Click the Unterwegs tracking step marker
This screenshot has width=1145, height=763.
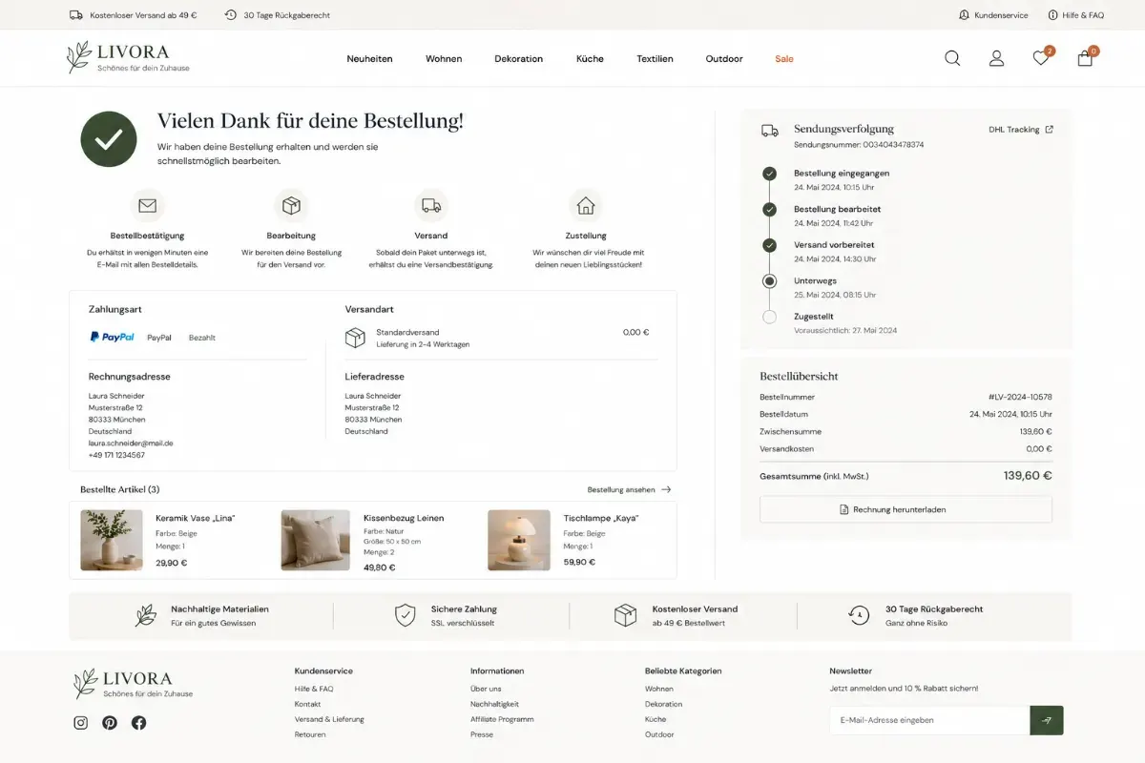click(769, 281)
